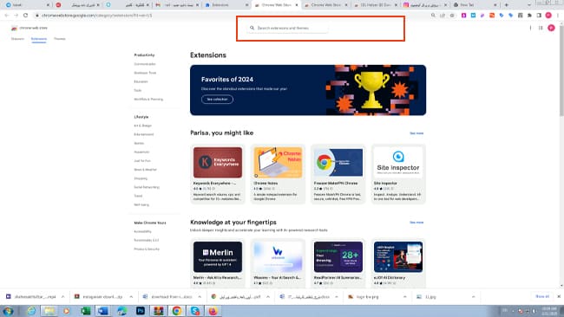Open the tab search dropdown arrow
This screenshot has height=317, width=564.
tap(528, 5)
